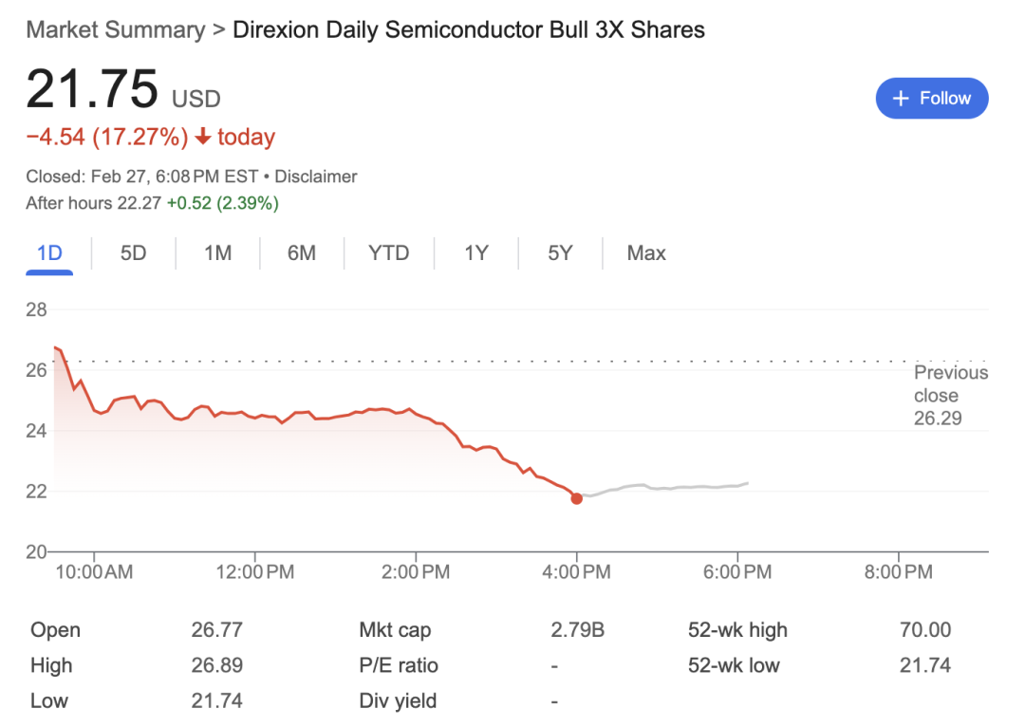The width and height of the screenshot is (1025, 727).
Task: Open the Market Summary breadcrumb link
Action: coord(116,30)
